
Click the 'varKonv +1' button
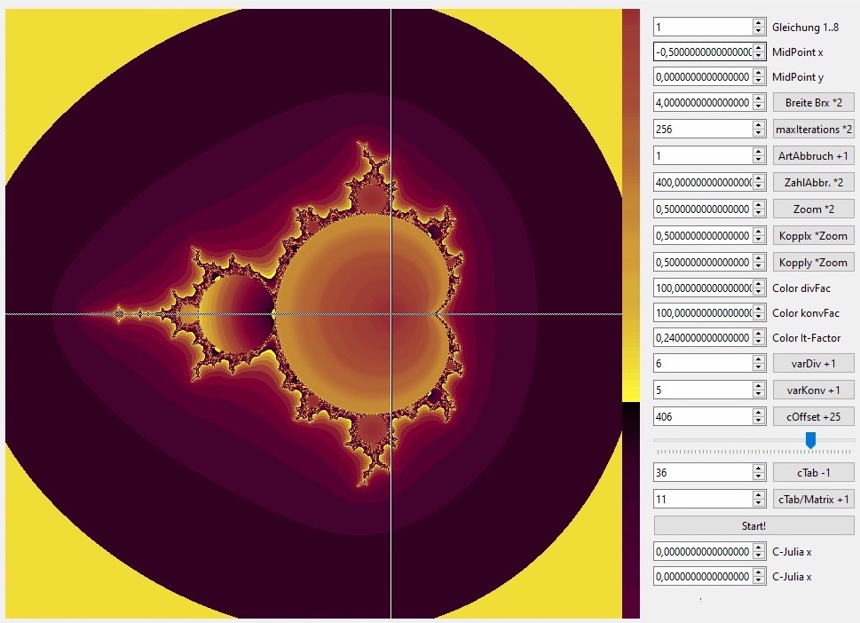(x=813, y=390)
